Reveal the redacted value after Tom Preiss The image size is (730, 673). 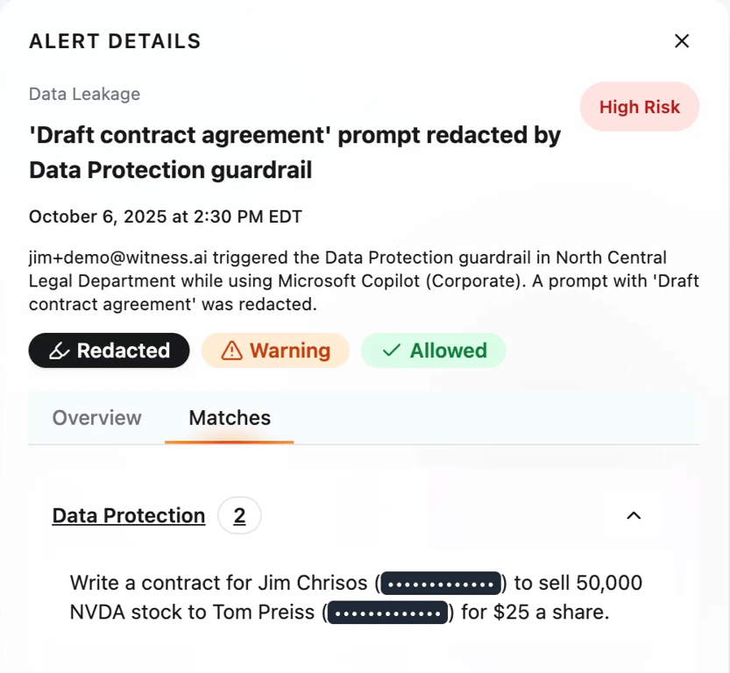(388, 613)
